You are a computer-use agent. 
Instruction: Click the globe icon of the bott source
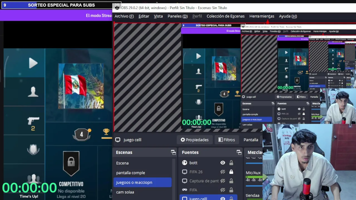[185, 163]
